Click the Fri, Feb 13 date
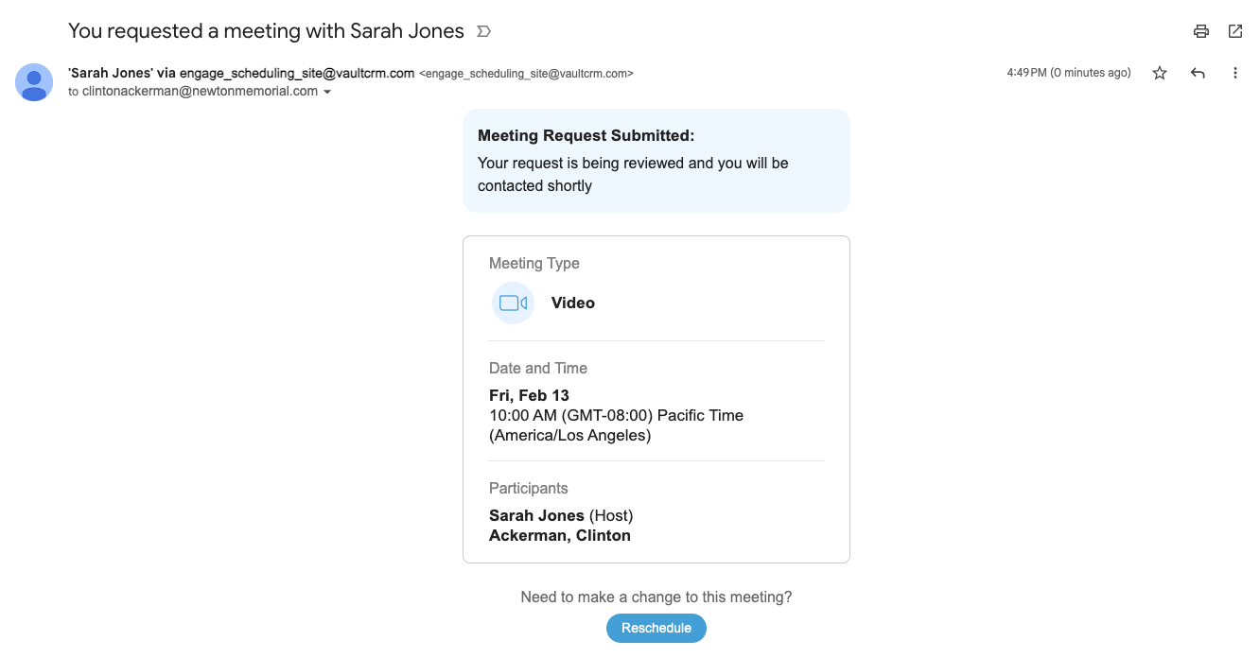This screenshot has width=1260, height=658. pos(529,395)
